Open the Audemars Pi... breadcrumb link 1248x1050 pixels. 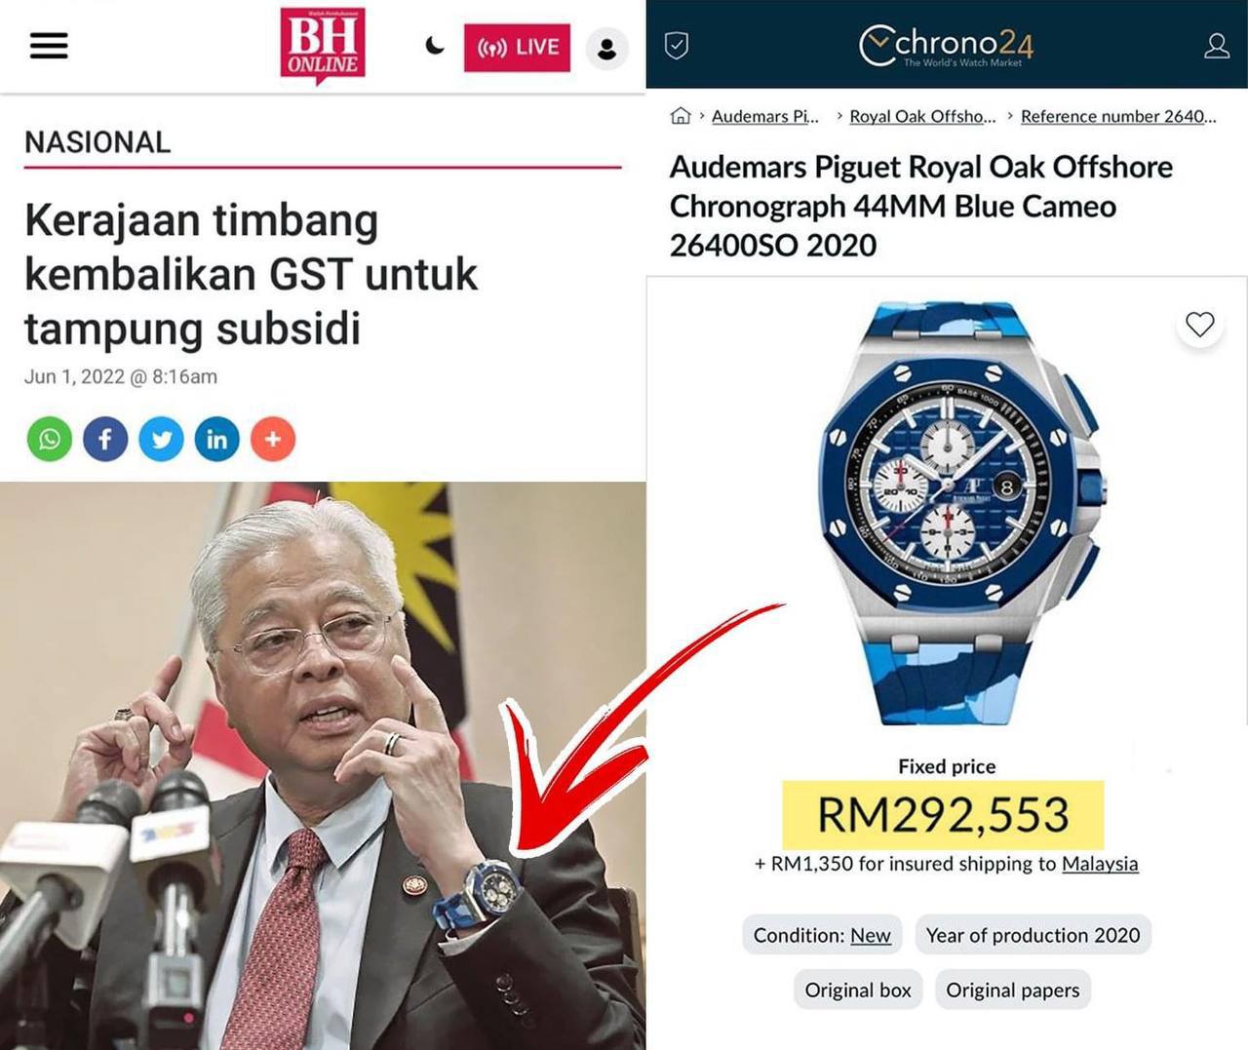(x=765, y=116)
